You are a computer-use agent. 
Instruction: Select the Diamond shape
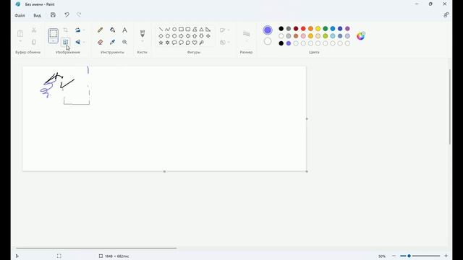[161, 36]
